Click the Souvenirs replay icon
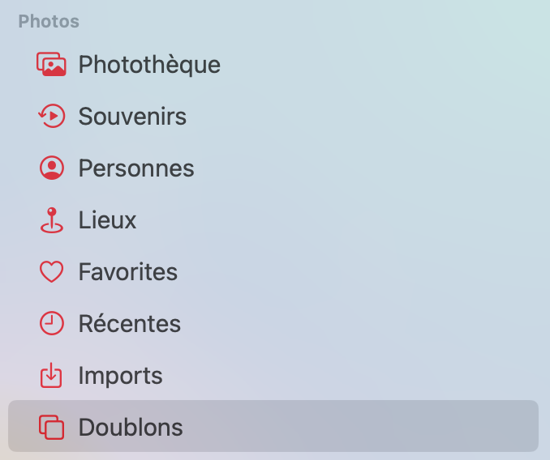This screenshot has width=550, height=460. (x=51, y=117)
